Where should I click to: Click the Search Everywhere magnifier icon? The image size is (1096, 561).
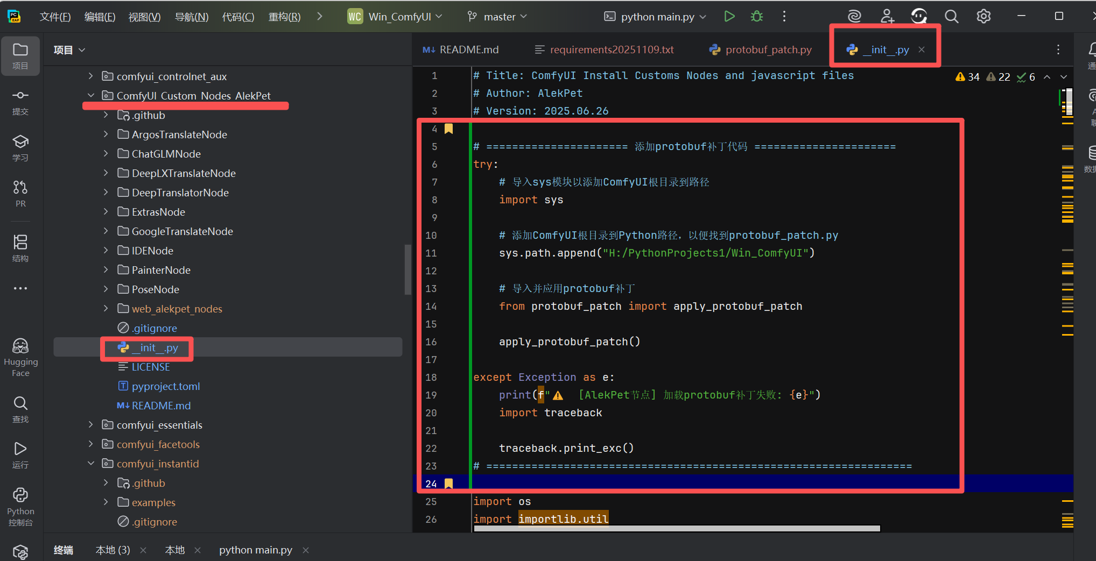pos(952,17)
